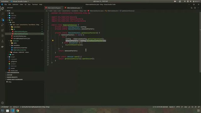Expand the test folder

(x=24, y=55)
